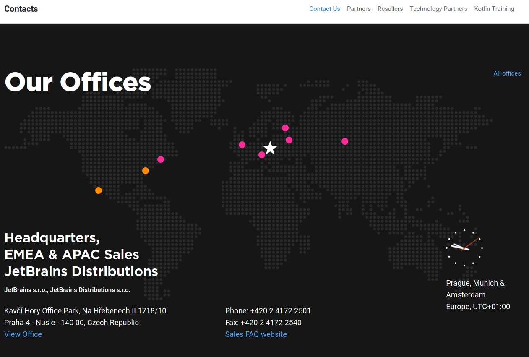The height and width of the screenshot is (357, 529).
Task: Click the Kavčí Hory Office Park address line
Action: coord(85,311)
